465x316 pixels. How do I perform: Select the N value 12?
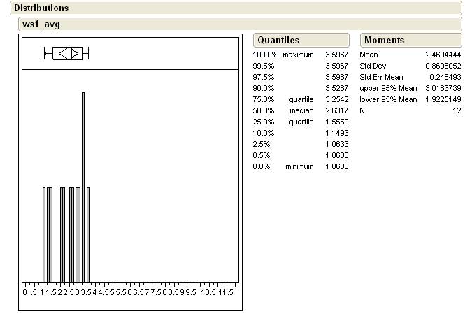click(457, 110)
